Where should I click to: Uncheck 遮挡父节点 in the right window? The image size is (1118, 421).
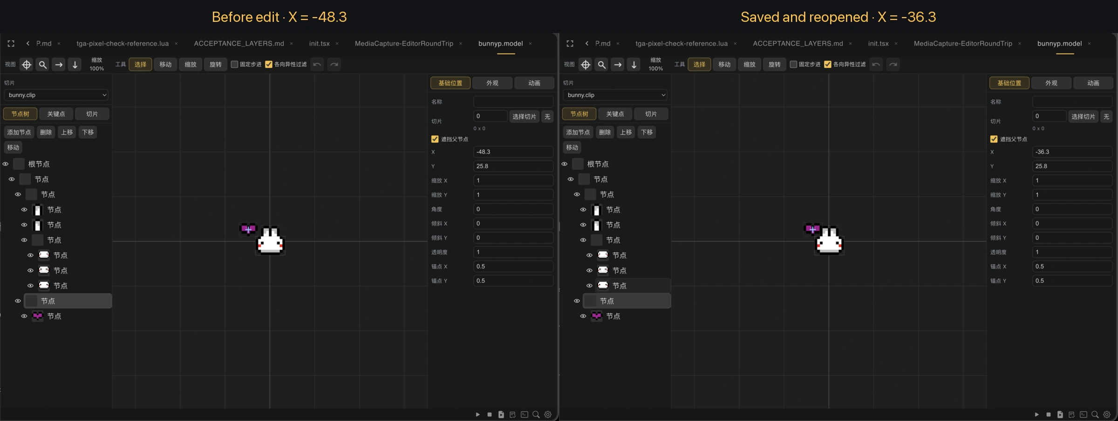point(994,139)
